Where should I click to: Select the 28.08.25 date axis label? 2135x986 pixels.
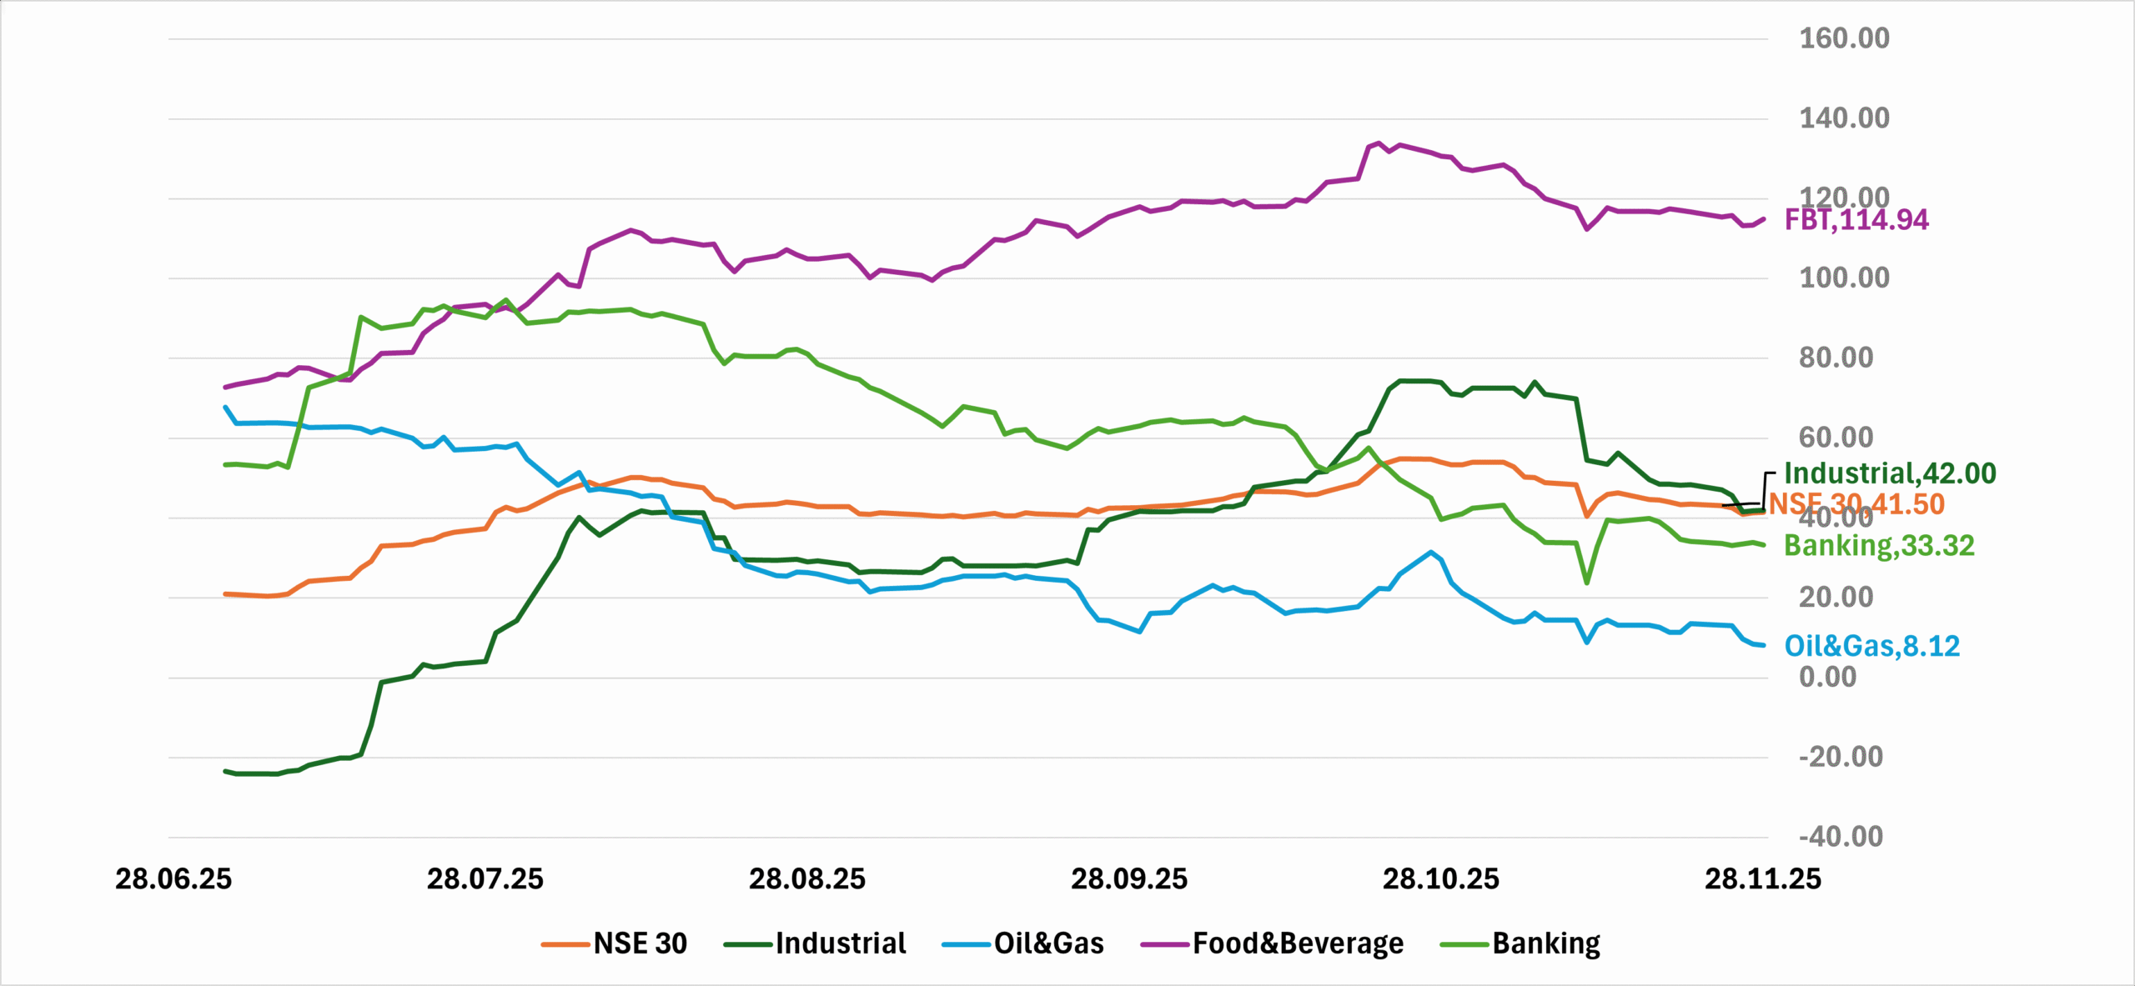(806, 879)
